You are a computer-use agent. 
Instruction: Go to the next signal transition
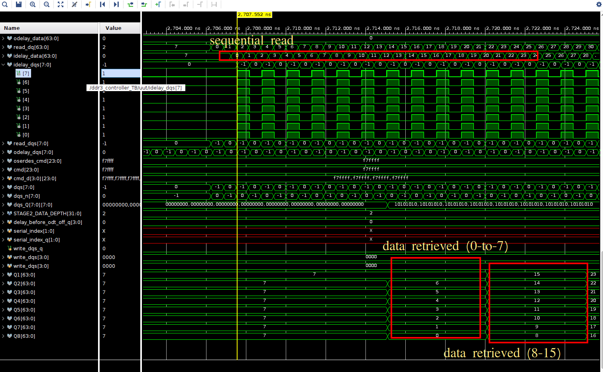144,4
